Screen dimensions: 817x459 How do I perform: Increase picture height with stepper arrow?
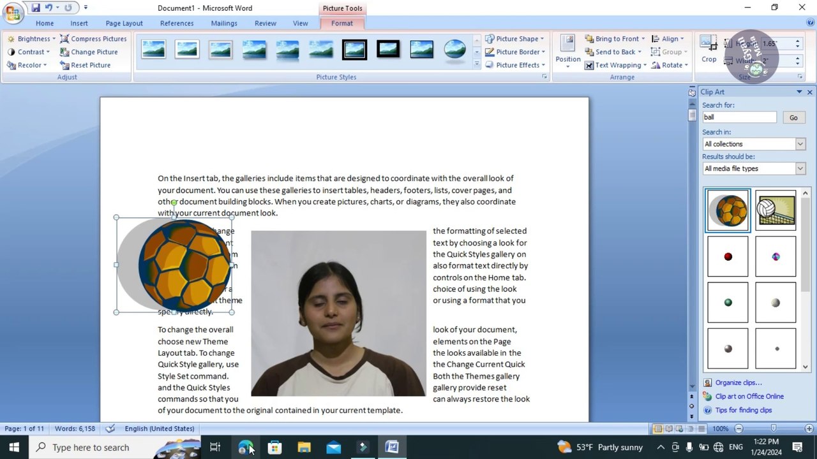(797, 41)
